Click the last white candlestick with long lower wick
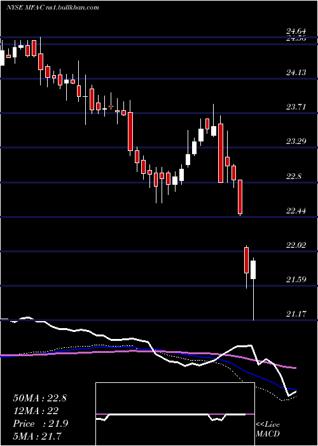Image resolution: width=318 pixels, height=446 pixels. (253, 289)
